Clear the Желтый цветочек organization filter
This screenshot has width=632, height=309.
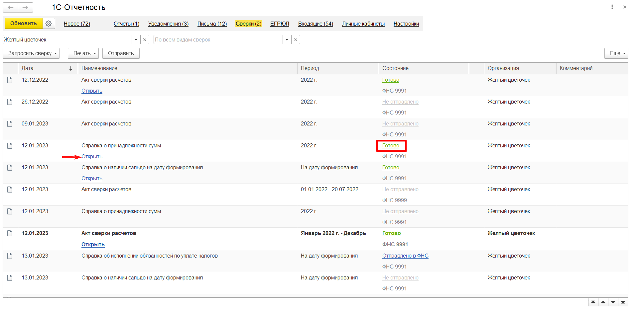(x=145, y=40)
